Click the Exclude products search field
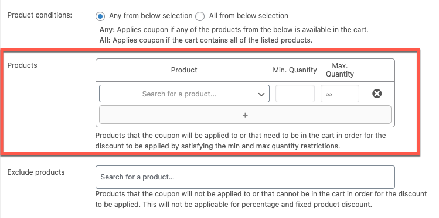Image resolution: width=439 pixels, height=218 pixels. [245, 177]
